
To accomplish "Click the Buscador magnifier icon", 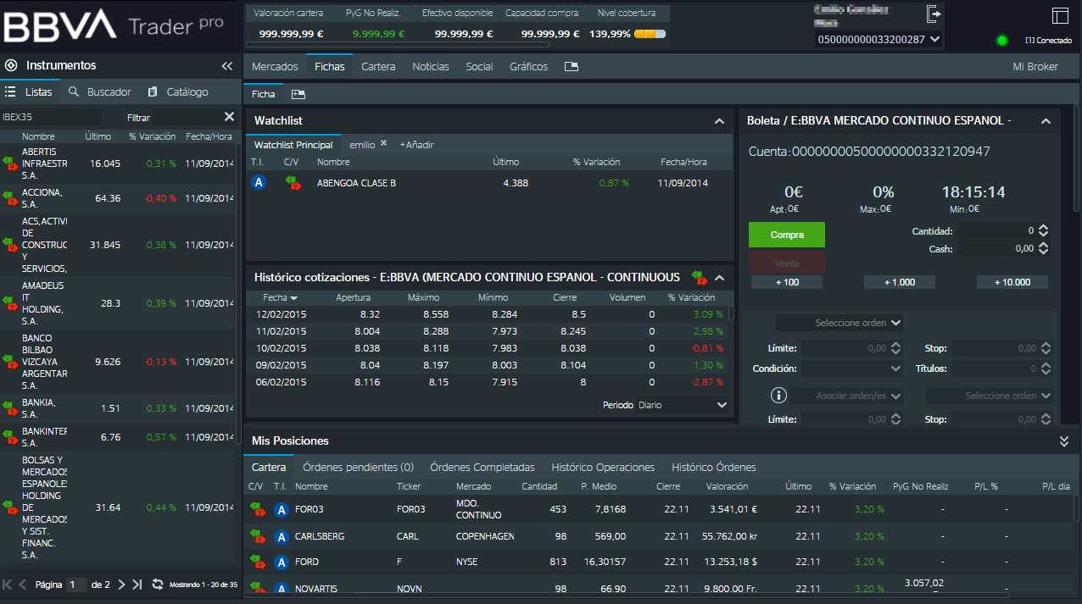I will 74,91.
